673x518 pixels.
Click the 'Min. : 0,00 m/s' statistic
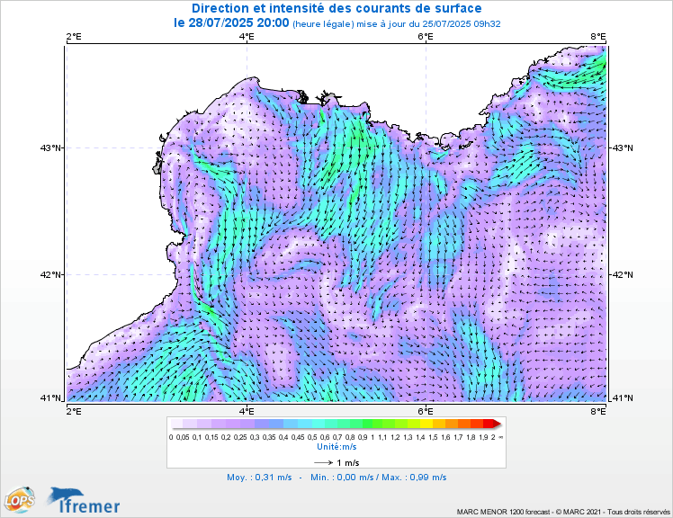coord(342,478)
